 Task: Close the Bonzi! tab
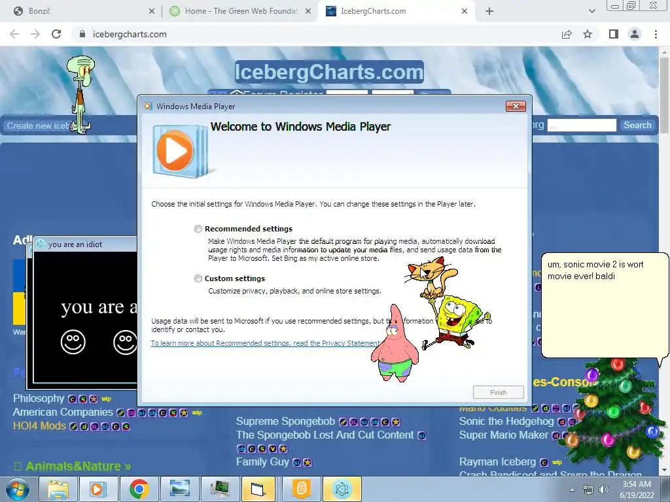(x=152, y=12)
